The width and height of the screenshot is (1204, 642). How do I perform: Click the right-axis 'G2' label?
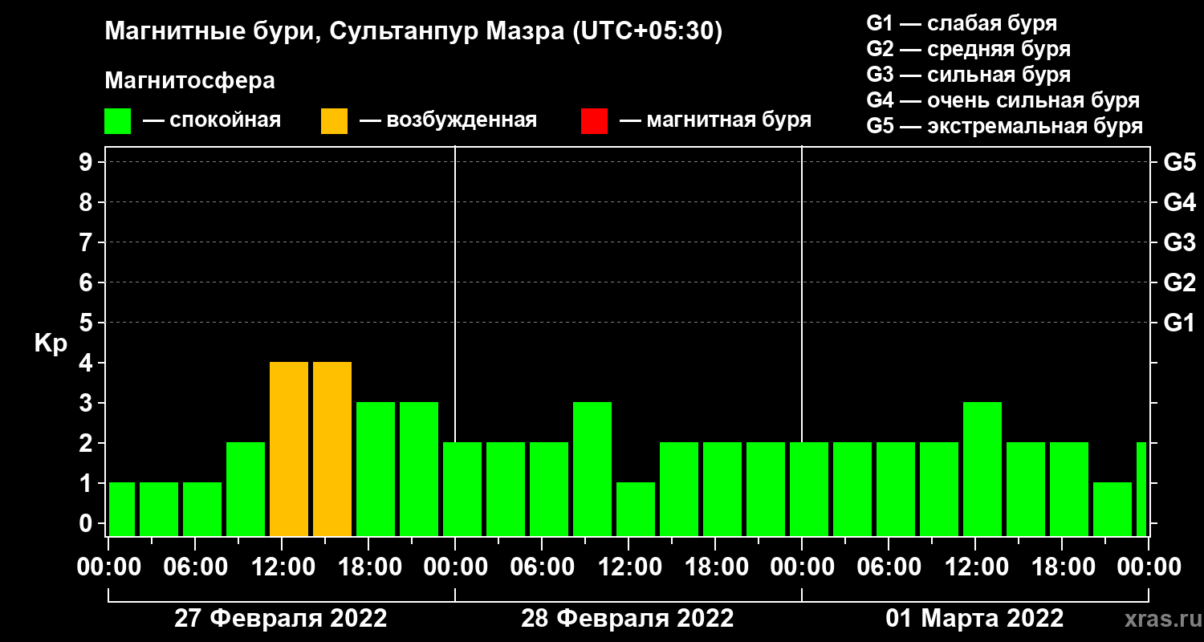click(1180, 282)
